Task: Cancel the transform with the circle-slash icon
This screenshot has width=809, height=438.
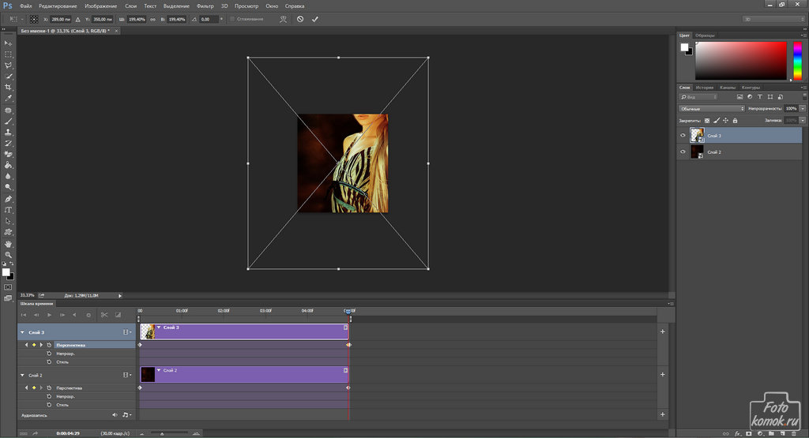Action: coord(300,18)
